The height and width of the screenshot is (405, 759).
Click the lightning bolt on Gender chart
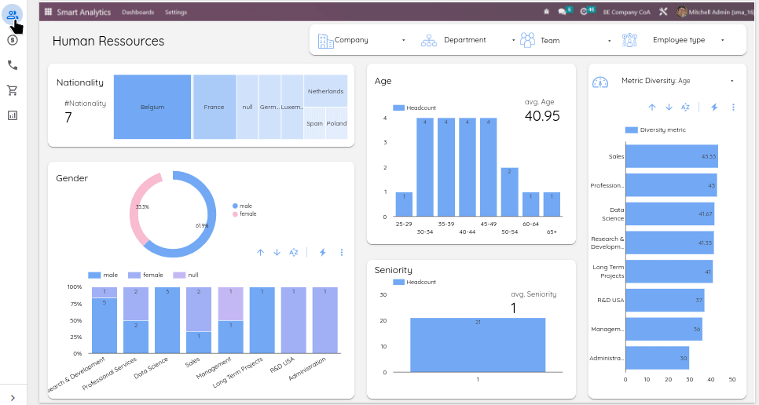pos(322,252)
